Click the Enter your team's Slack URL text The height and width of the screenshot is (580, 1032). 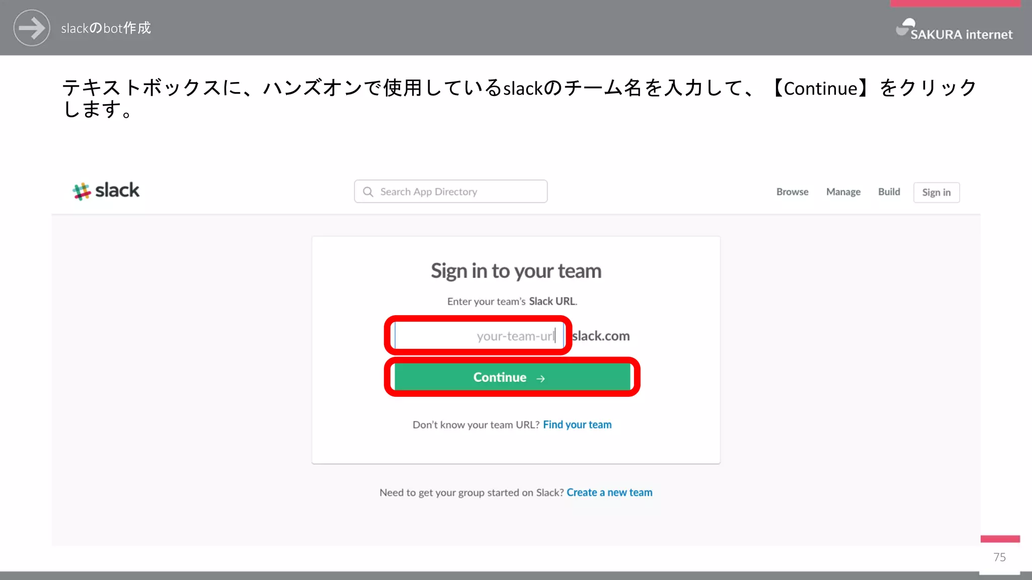512,301
